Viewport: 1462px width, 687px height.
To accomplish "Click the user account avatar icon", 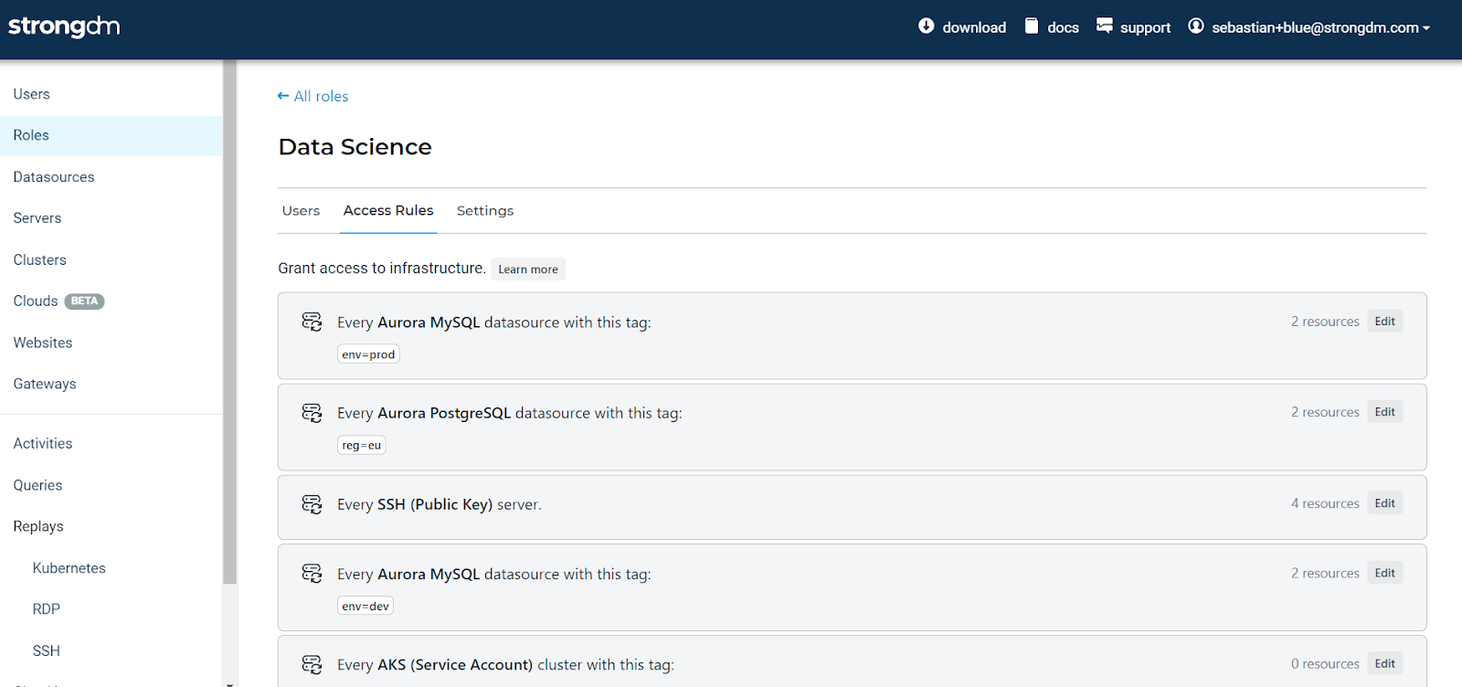I will click(x=1196, y=26).
